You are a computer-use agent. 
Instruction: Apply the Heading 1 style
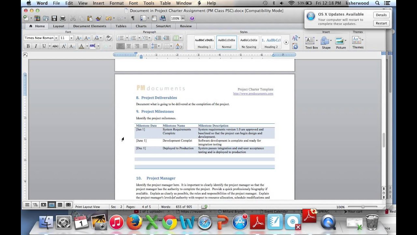[204, 42]
